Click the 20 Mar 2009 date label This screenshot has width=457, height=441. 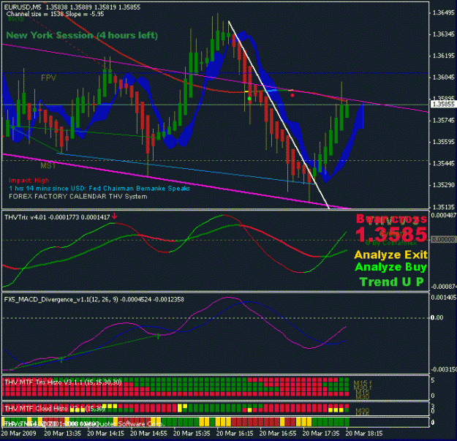(x=19, y=434)
